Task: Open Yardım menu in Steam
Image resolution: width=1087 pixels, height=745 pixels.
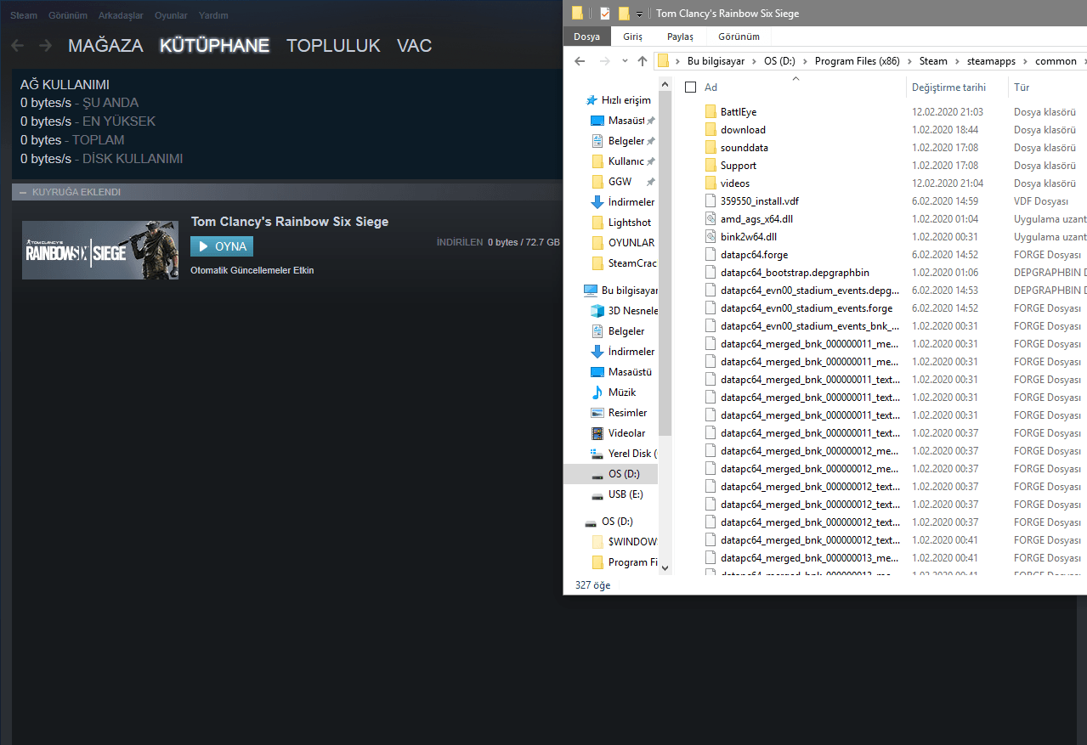Action: pyautogui.click(x=213, y=15)
